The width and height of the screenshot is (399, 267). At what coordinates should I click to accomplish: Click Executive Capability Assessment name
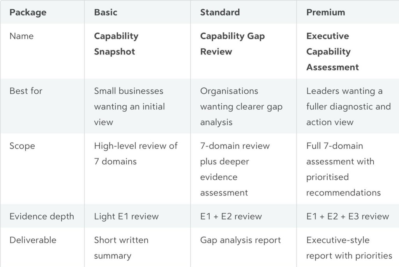click(332, 52)
